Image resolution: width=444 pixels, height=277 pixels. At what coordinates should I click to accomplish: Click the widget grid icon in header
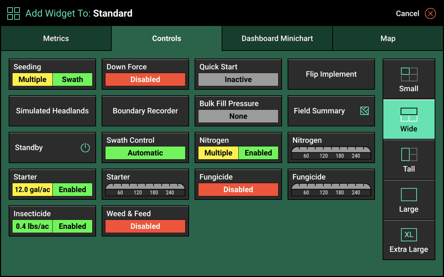[14, 14]
